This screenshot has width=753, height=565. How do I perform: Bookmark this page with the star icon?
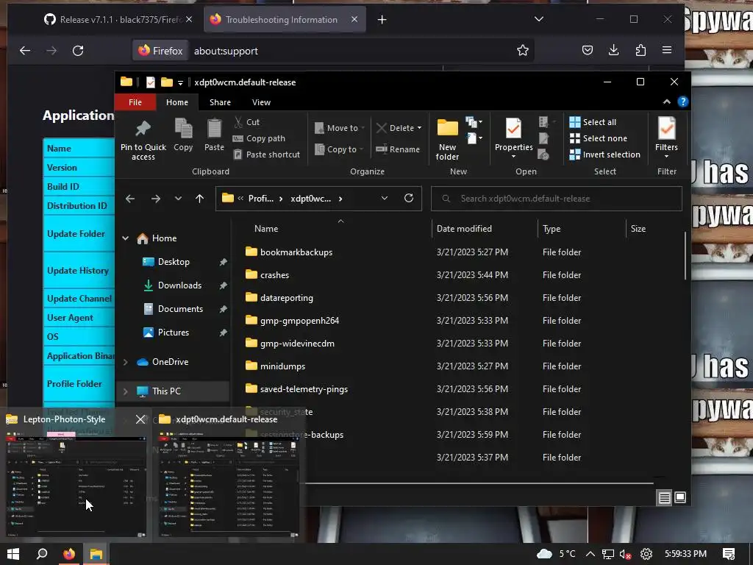coord(523,51)
